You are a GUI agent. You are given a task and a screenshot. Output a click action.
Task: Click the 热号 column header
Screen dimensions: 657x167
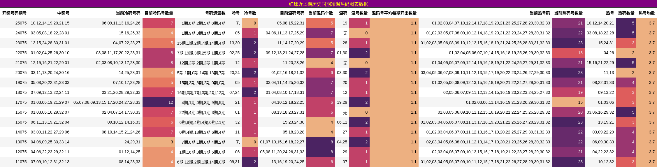point(610,13)
